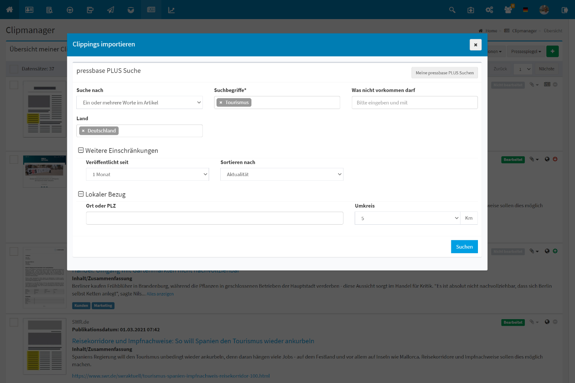Open the paper plane distribution icon

tap(110, 10)
